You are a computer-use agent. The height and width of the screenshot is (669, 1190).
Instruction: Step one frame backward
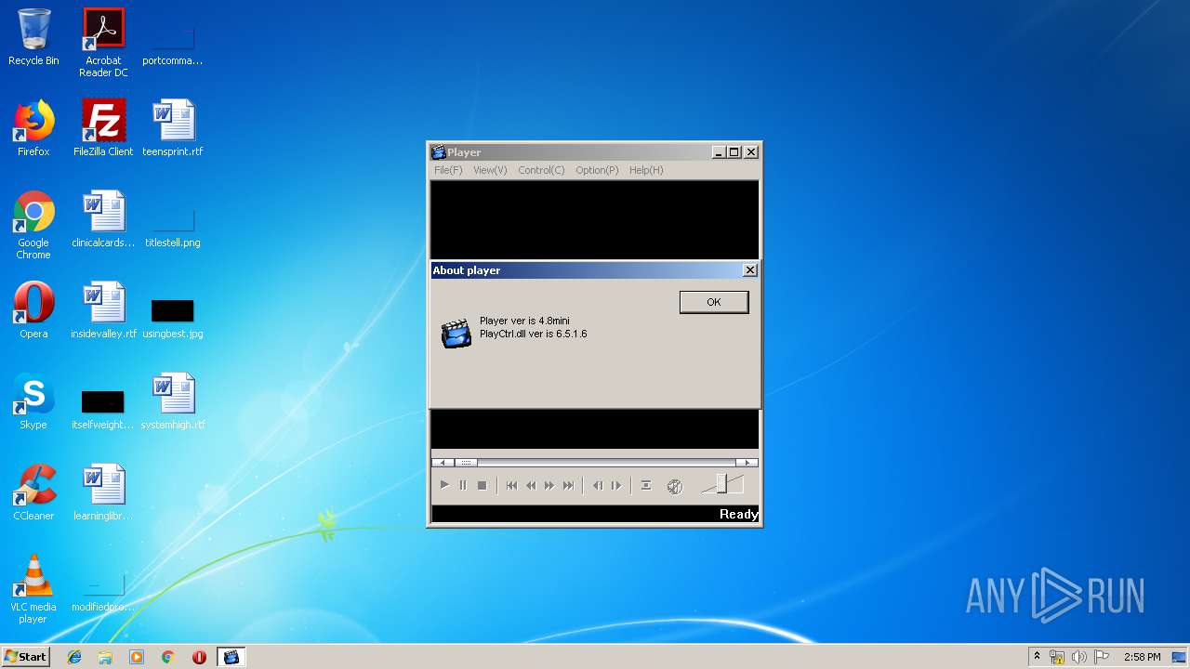coord(598,485)
